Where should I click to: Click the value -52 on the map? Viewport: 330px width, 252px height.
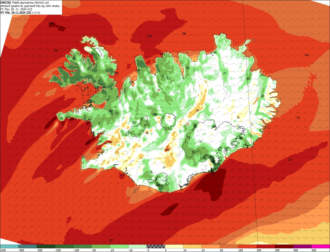[187, 68]
